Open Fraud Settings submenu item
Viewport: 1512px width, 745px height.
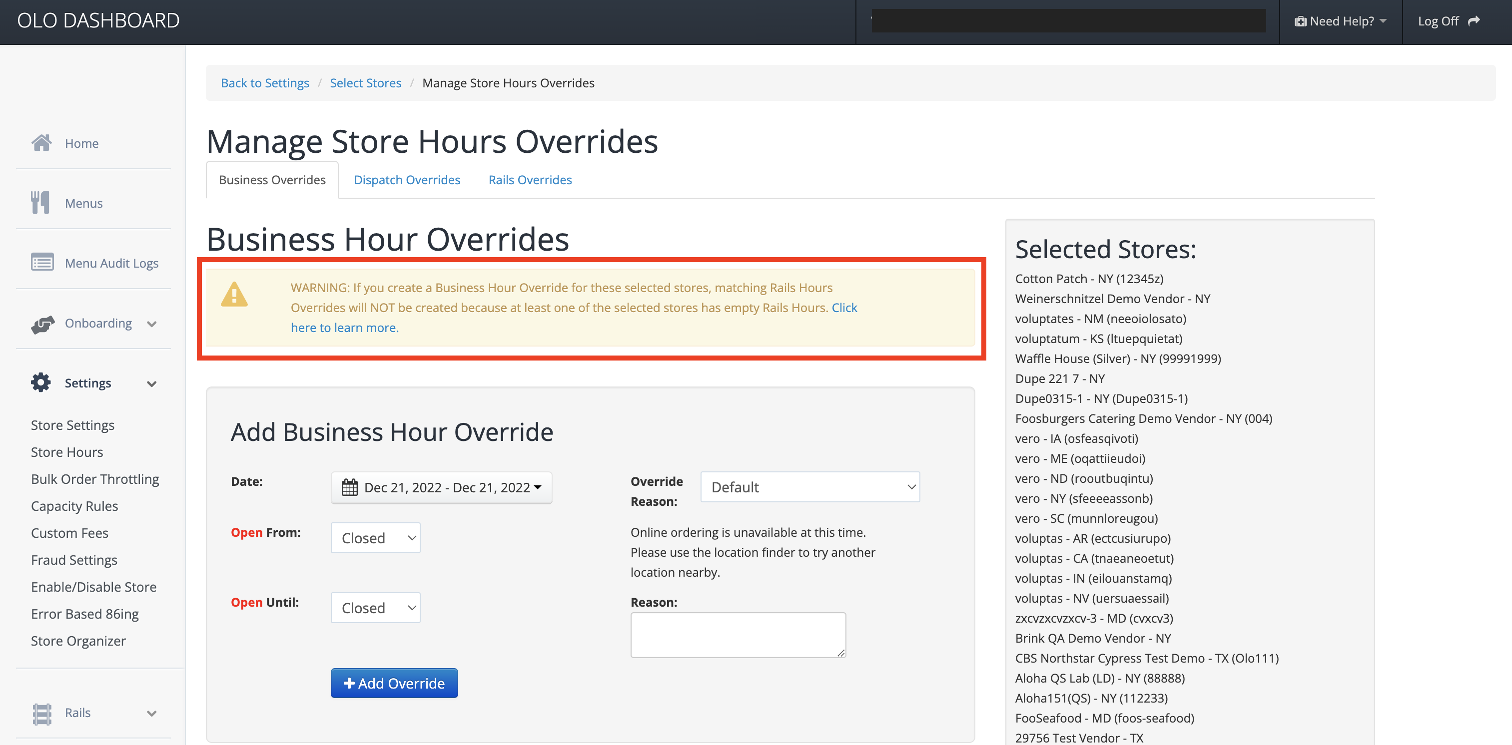(74, 560)
